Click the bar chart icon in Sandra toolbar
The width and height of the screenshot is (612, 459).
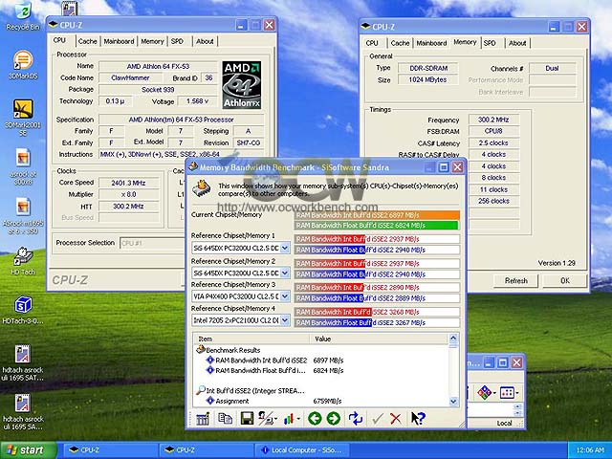coord(289,419)
